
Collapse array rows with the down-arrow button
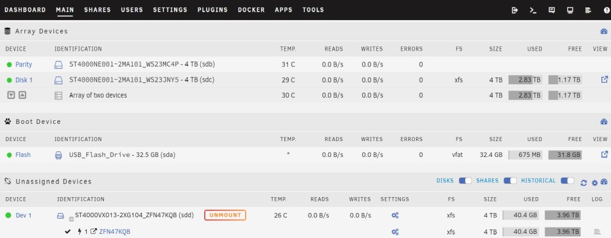pyautogui.click(x=11, y=95)
